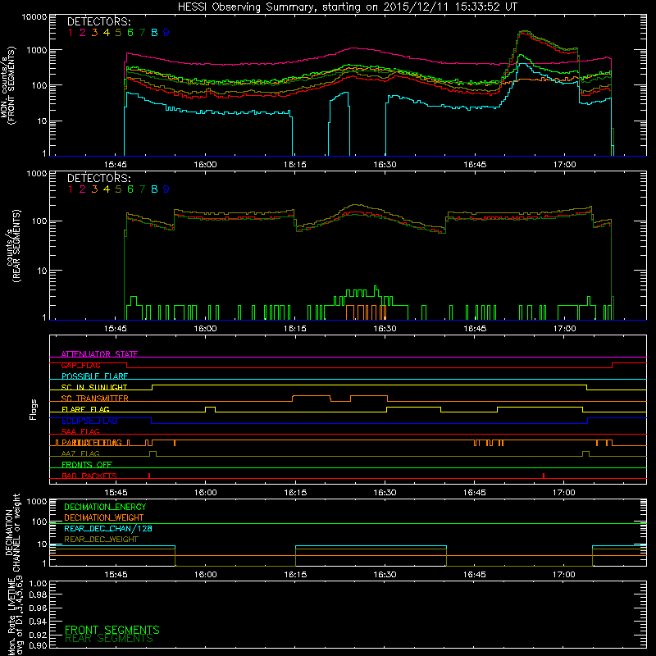Click the vertical Flags axis label

pyautogui.click(x=34, y=409)
